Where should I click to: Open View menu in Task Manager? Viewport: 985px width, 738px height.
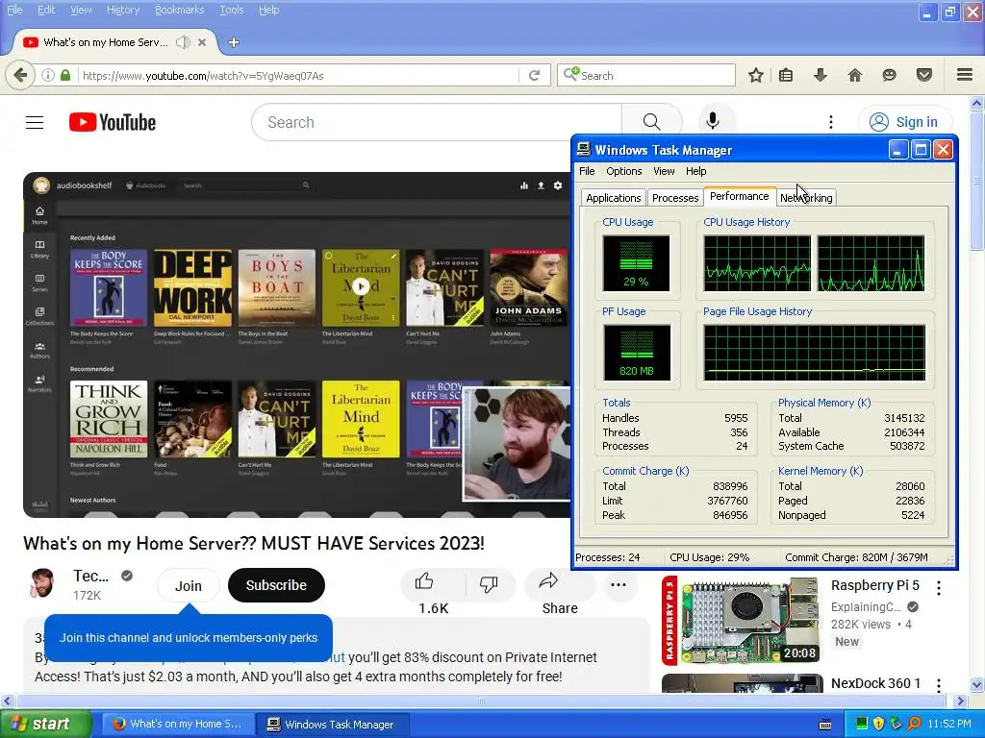[664, 171]
